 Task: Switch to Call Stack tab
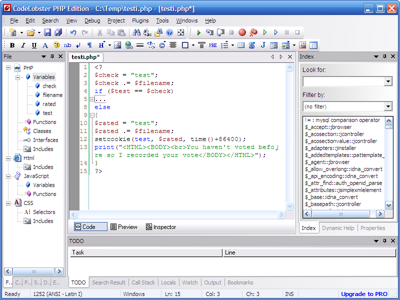tap(143, 282)
